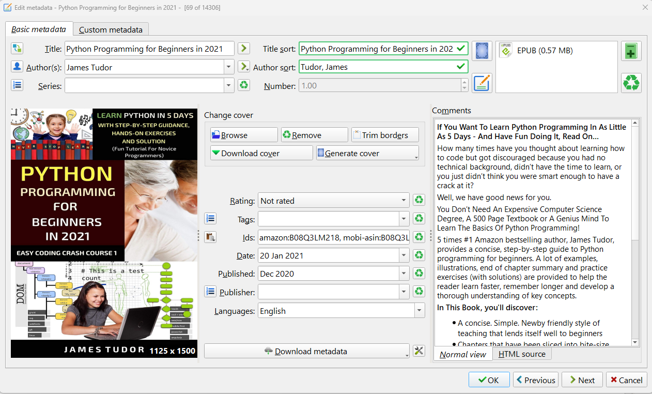Screen dimensions: 652x394
Task: Add a format with green plus icon
Action: click(631, 51)
